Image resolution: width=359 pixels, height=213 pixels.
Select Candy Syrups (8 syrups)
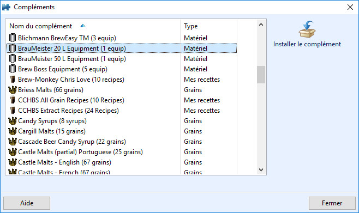pos(52,121)
